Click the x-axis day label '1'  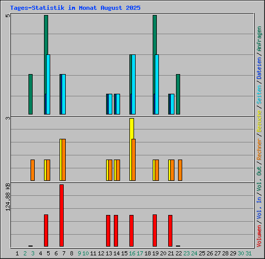pyautogui.click(x=17, y=253)
